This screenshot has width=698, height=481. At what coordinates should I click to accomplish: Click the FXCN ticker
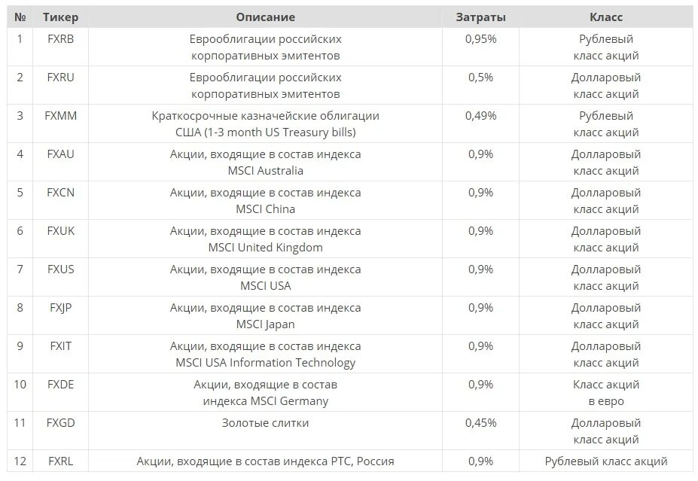coord(60,192)
